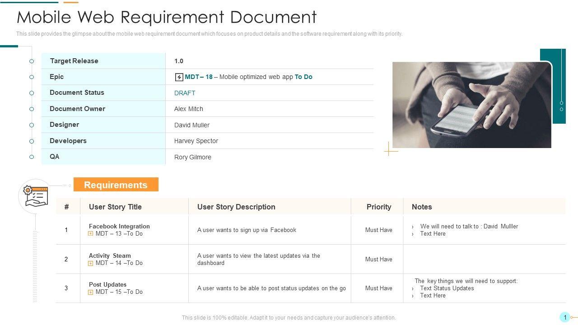Click the story icon next to MDT – 13
The image size is (578, 325).
click(x=91, y=234)
